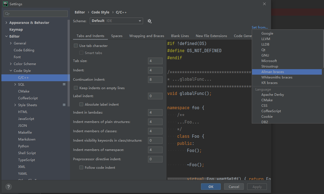324x194 pixels.
Task: Open the scheme actions gear icon
Action: [x=149, y=21]
